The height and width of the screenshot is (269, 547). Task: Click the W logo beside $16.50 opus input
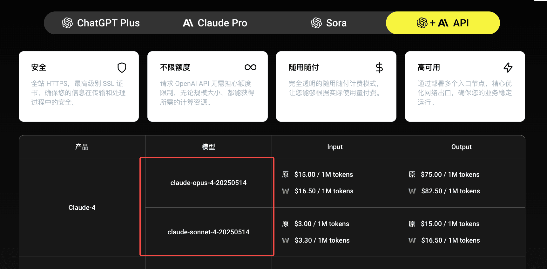coord(286,191)
